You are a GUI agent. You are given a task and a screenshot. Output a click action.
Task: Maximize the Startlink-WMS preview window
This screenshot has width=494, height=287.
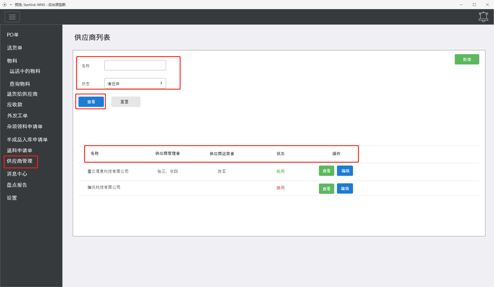(474, 5)
